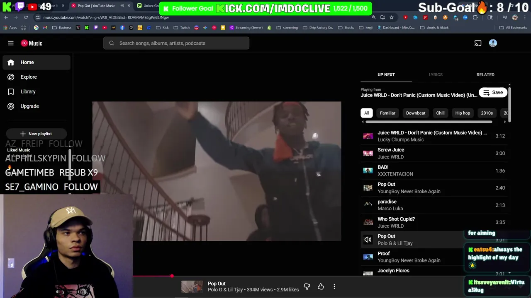Open the zoom magnifier icon in address bar
The height and width of the screenshot is (298, 531).
coord(374,17)
